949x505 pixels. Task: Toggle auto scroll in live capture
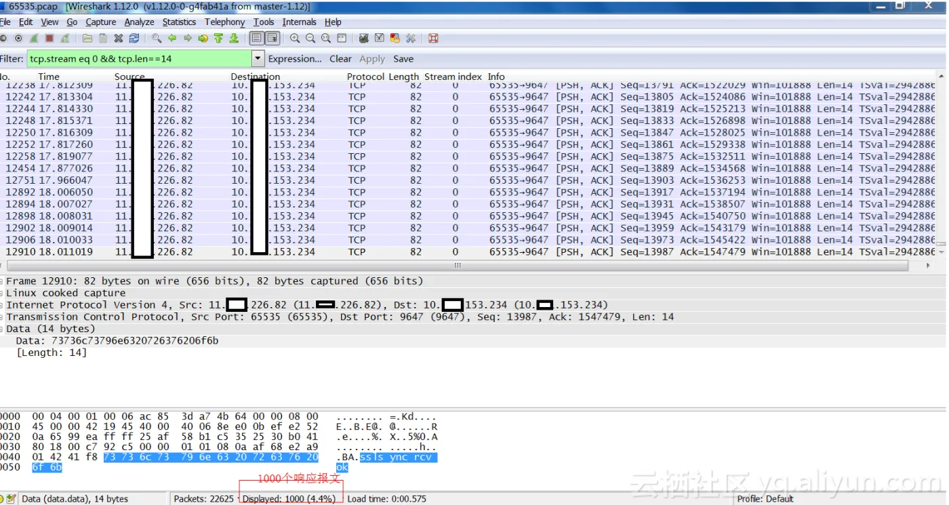272,39
